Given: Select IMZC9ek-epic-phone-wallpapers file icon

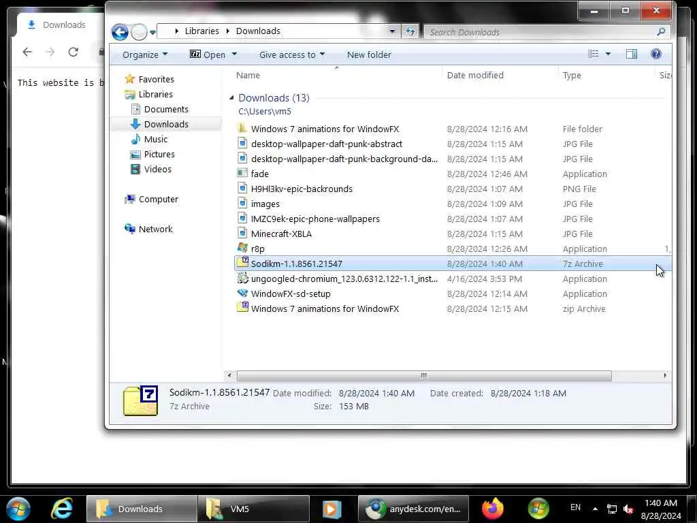Looking at the screenshot, I should point(242,219).
